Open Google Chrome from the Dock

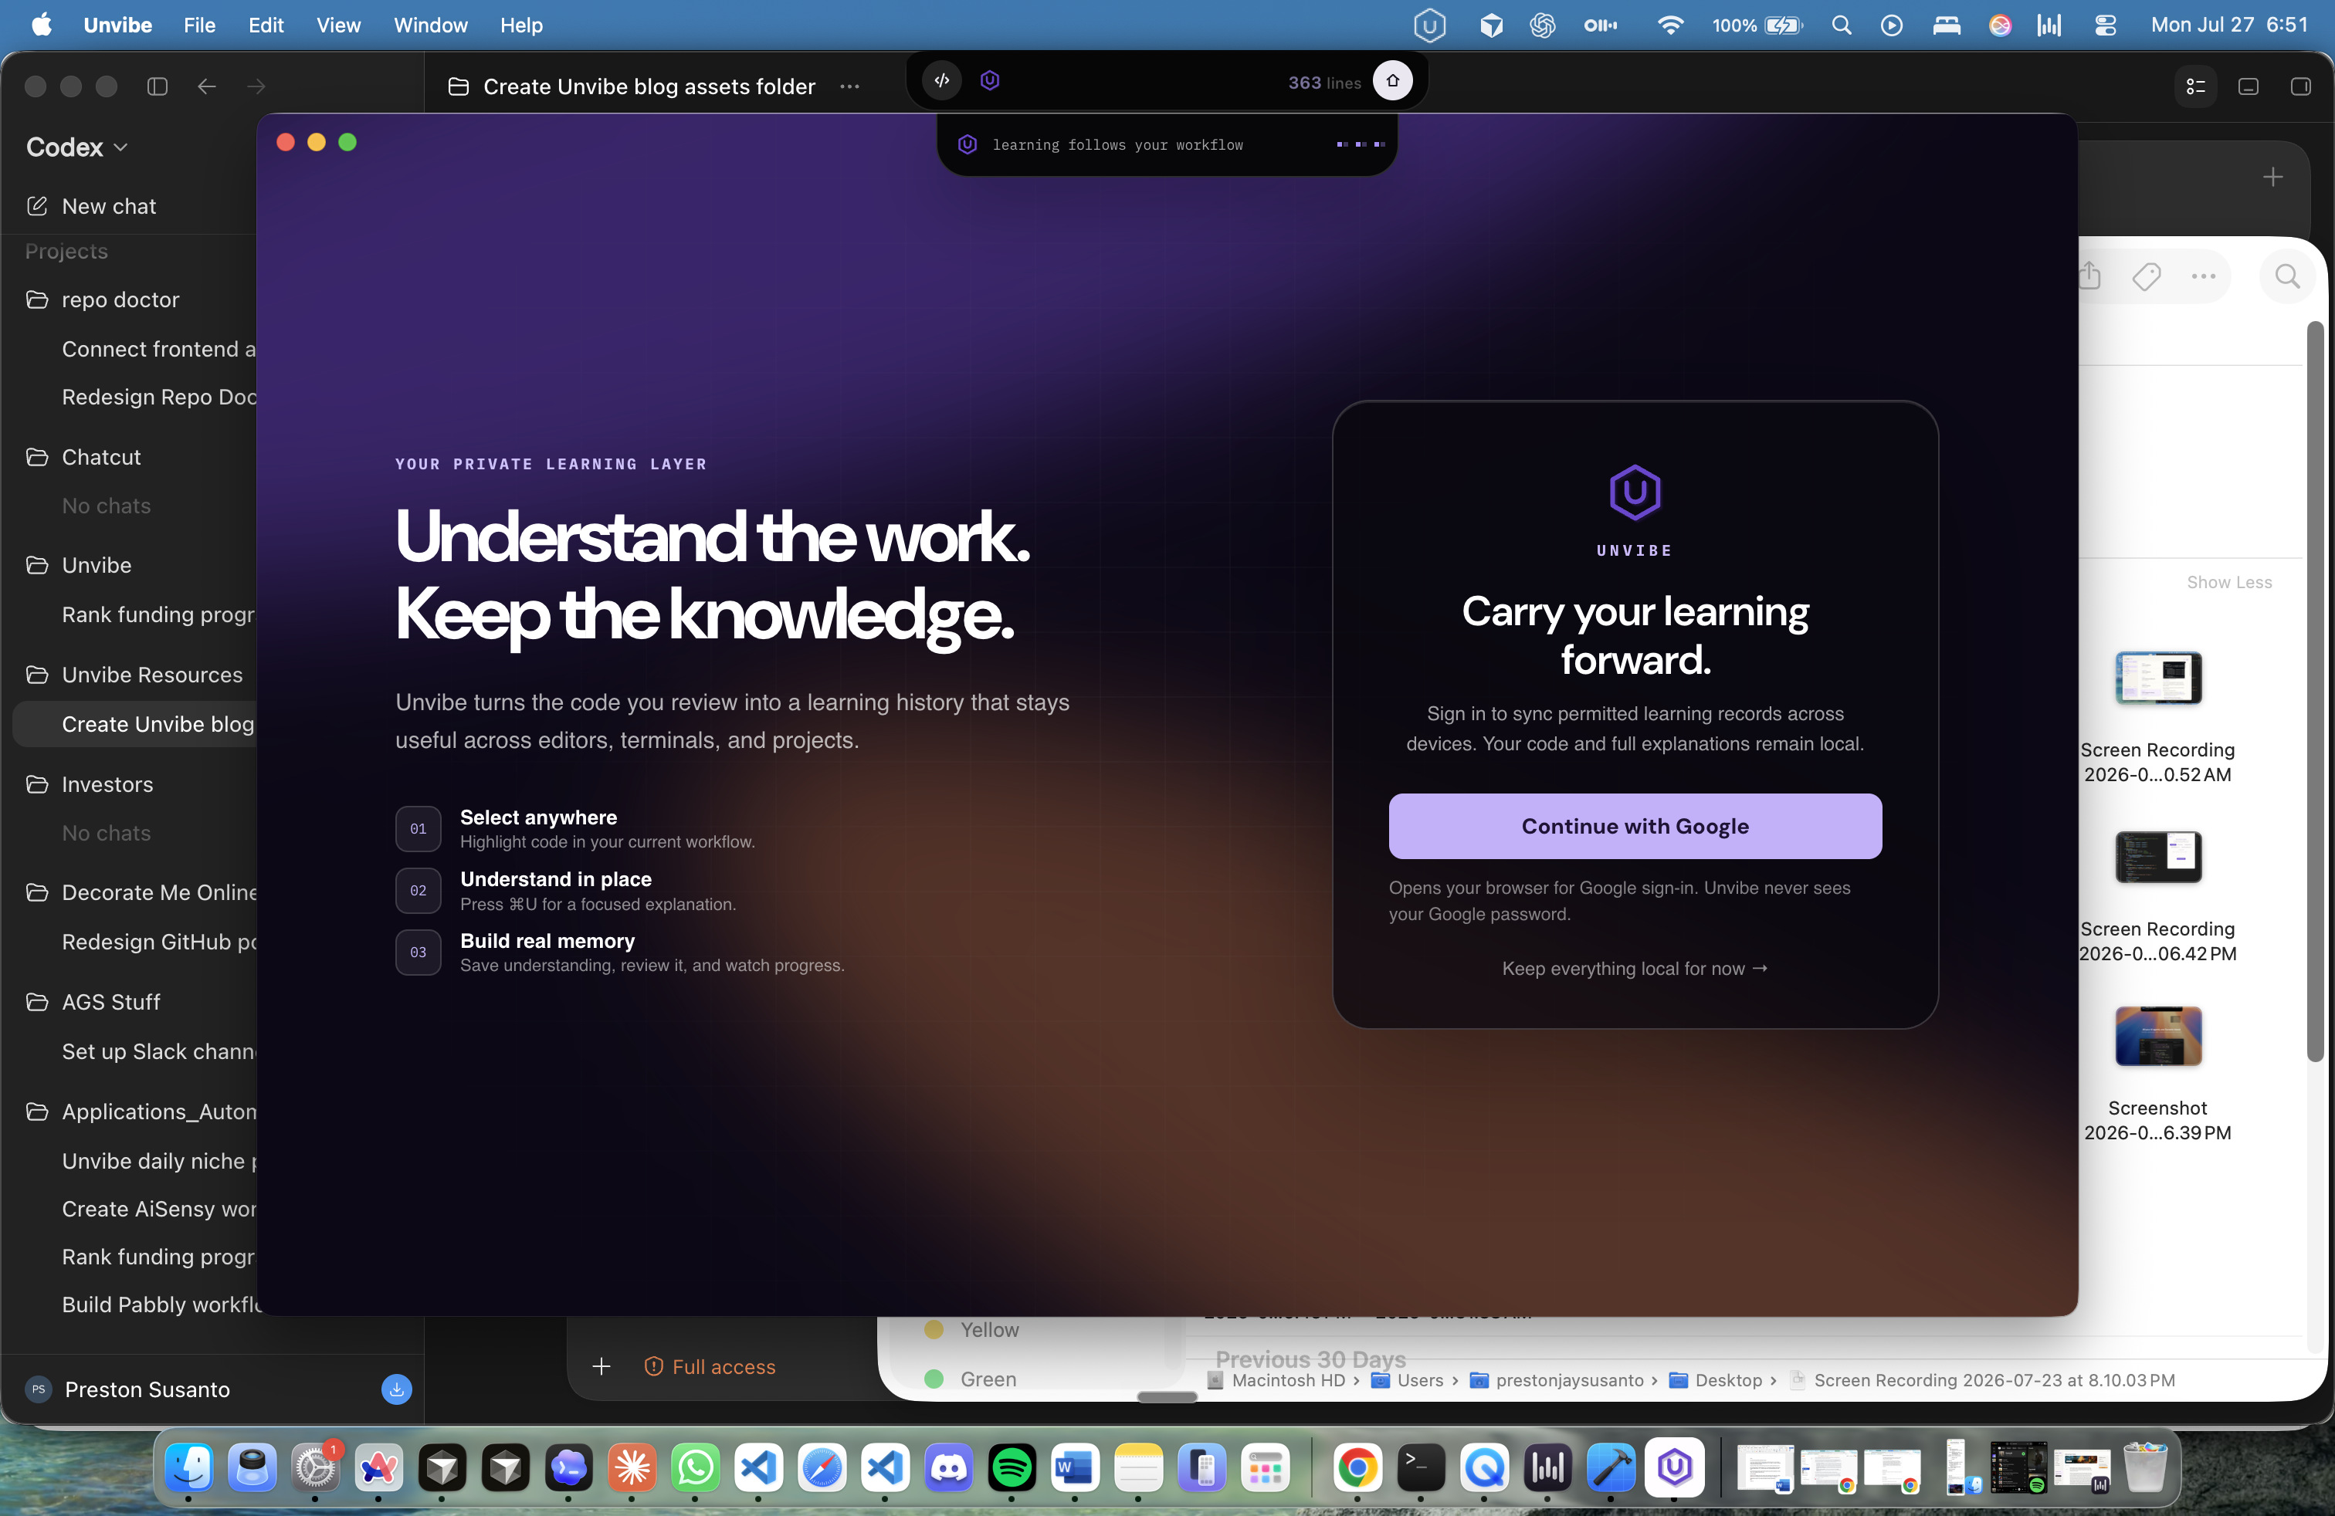point(1357,1468)
